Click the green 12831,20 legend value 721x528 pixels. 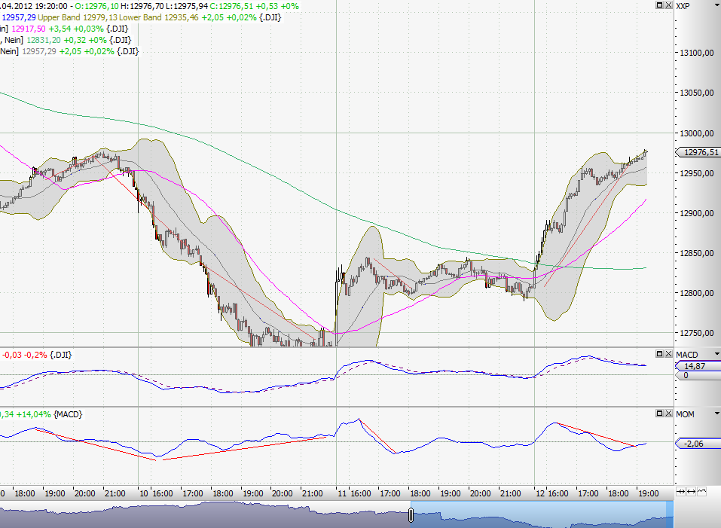(44, 41)
